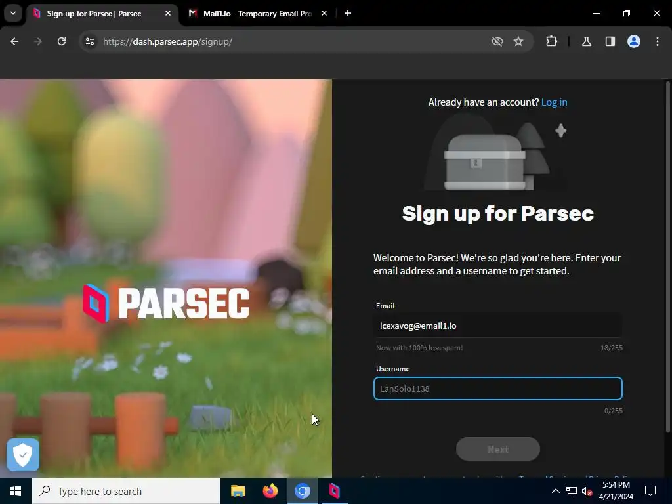Click the Parsec logo on the artwork
672x504 pixels.
[x=166, y=303]
